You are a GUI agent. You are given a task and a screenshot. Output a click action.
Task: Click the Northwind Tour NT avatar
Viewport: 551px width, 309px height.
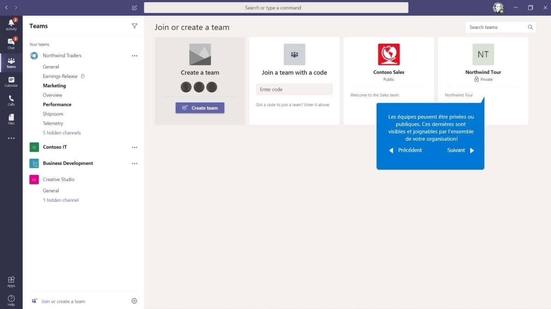pyautogui.click(x=483, y=55)
